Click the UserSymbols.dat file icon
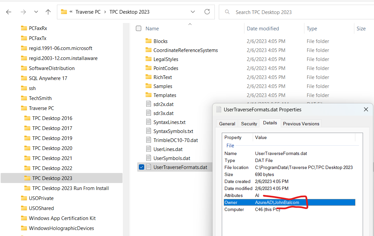This screenshot has width=374, height=236. coord(149,158)
